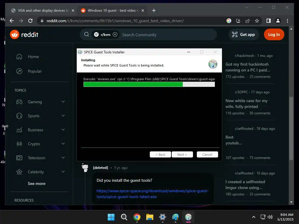
Task: Click the Reddit logo
Action: tap(24, 34)
